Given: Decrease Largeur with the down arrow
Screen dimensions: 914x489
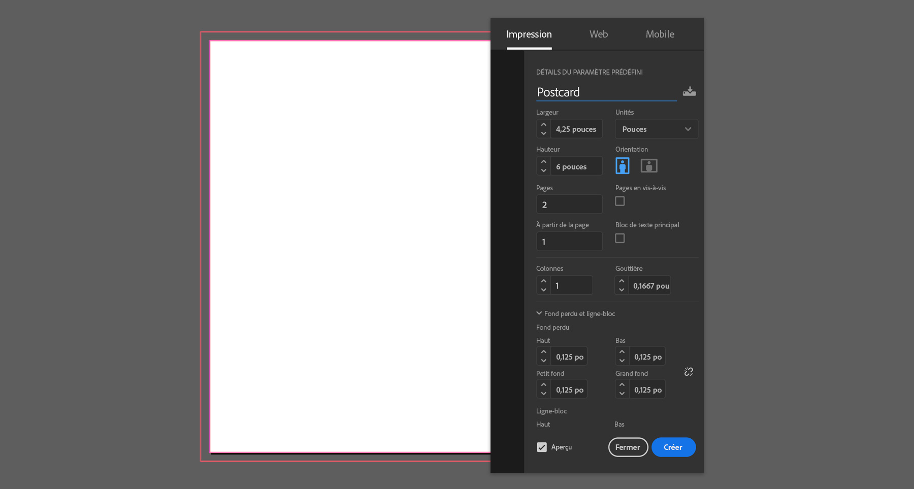Looking at the screenshot, I should tap(544, 133).
